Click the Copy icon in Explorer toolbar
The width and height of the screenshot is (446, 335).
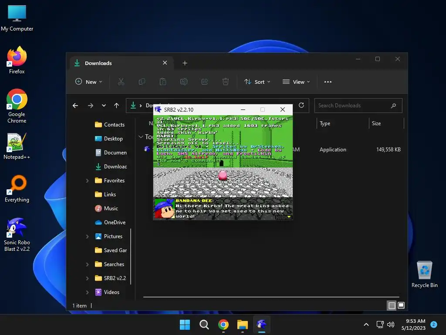pos(142,82)
